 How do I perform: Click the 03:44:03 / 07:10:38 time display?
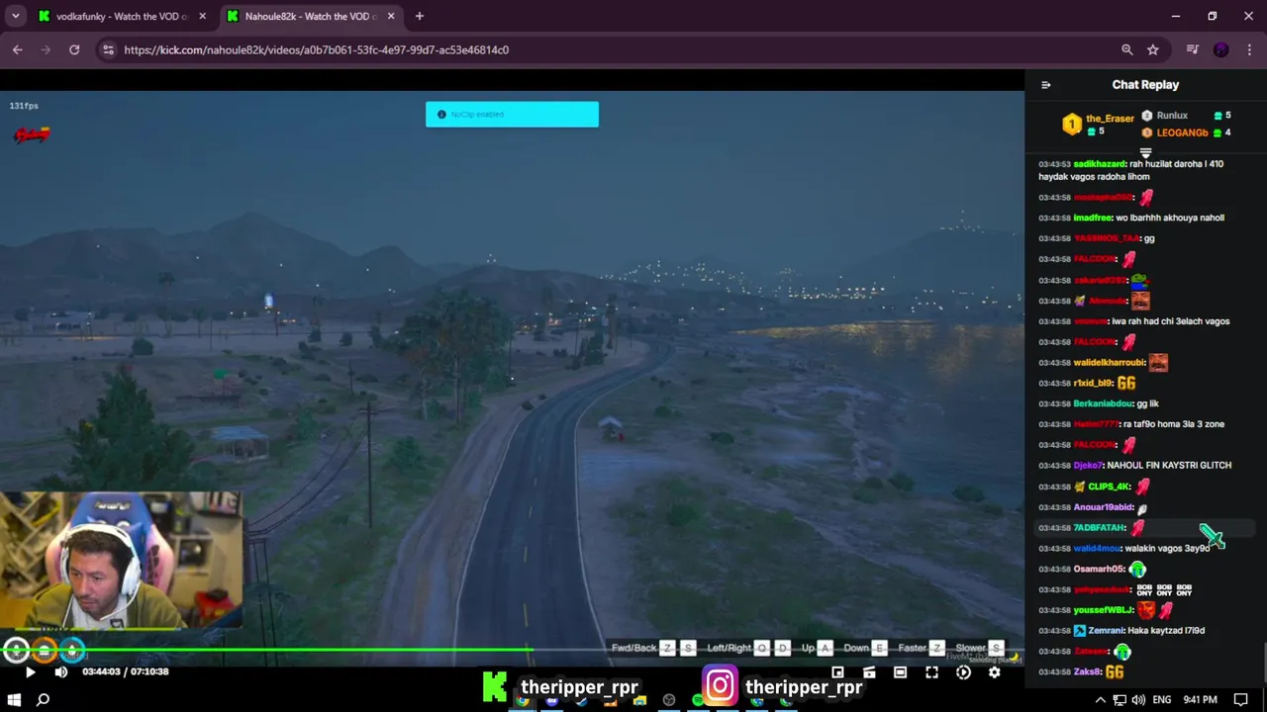[125, 672]
